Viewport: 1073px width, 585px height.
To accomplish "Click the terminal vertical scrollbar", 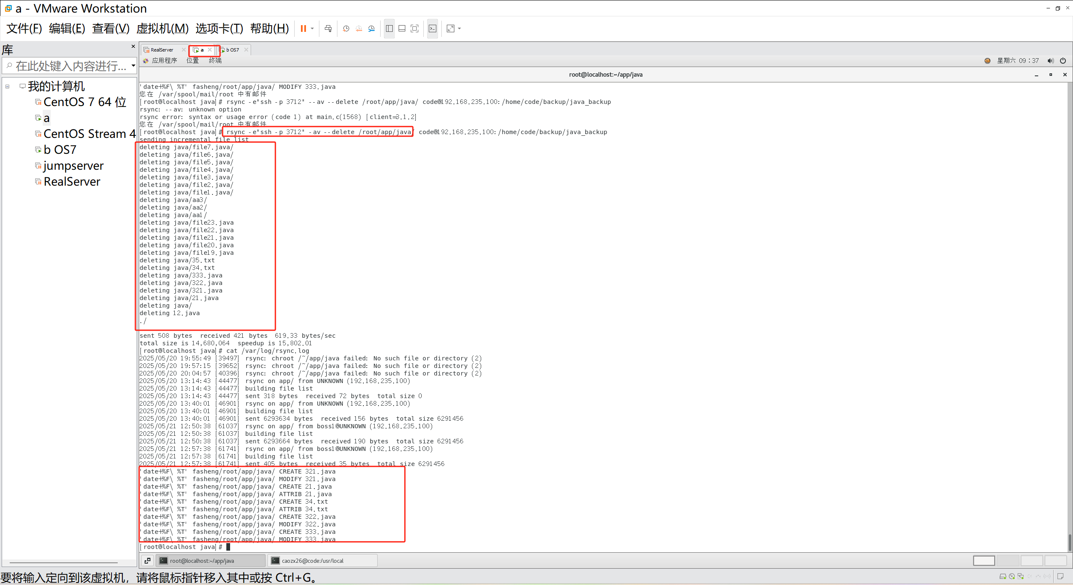I will 1069,542.
